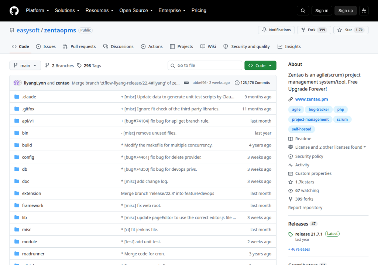Open the Solutions dropdown menu
The height and width of the screenshot is (265, 378).
[x=67, y=11]
